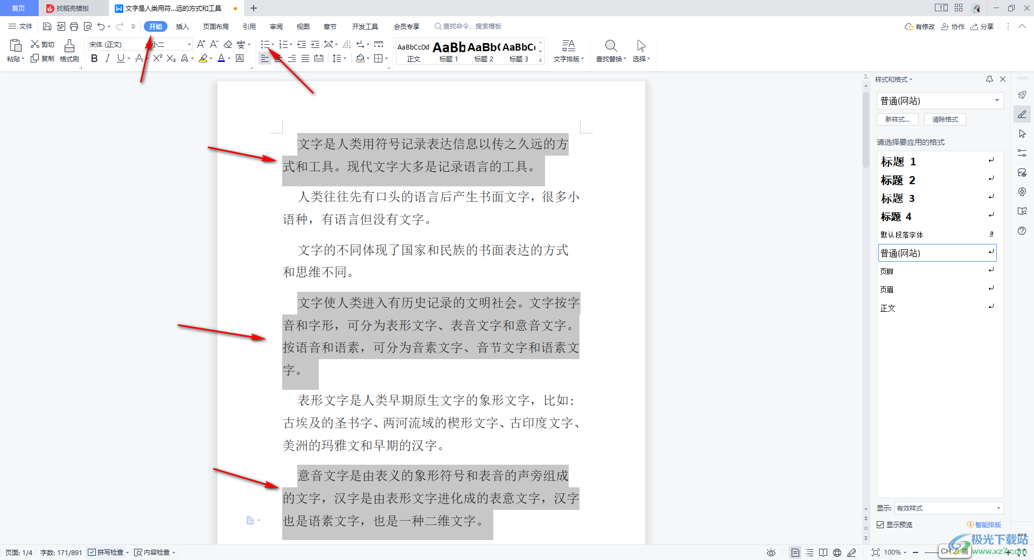Click the Superscript X² icon

[157, 58]
